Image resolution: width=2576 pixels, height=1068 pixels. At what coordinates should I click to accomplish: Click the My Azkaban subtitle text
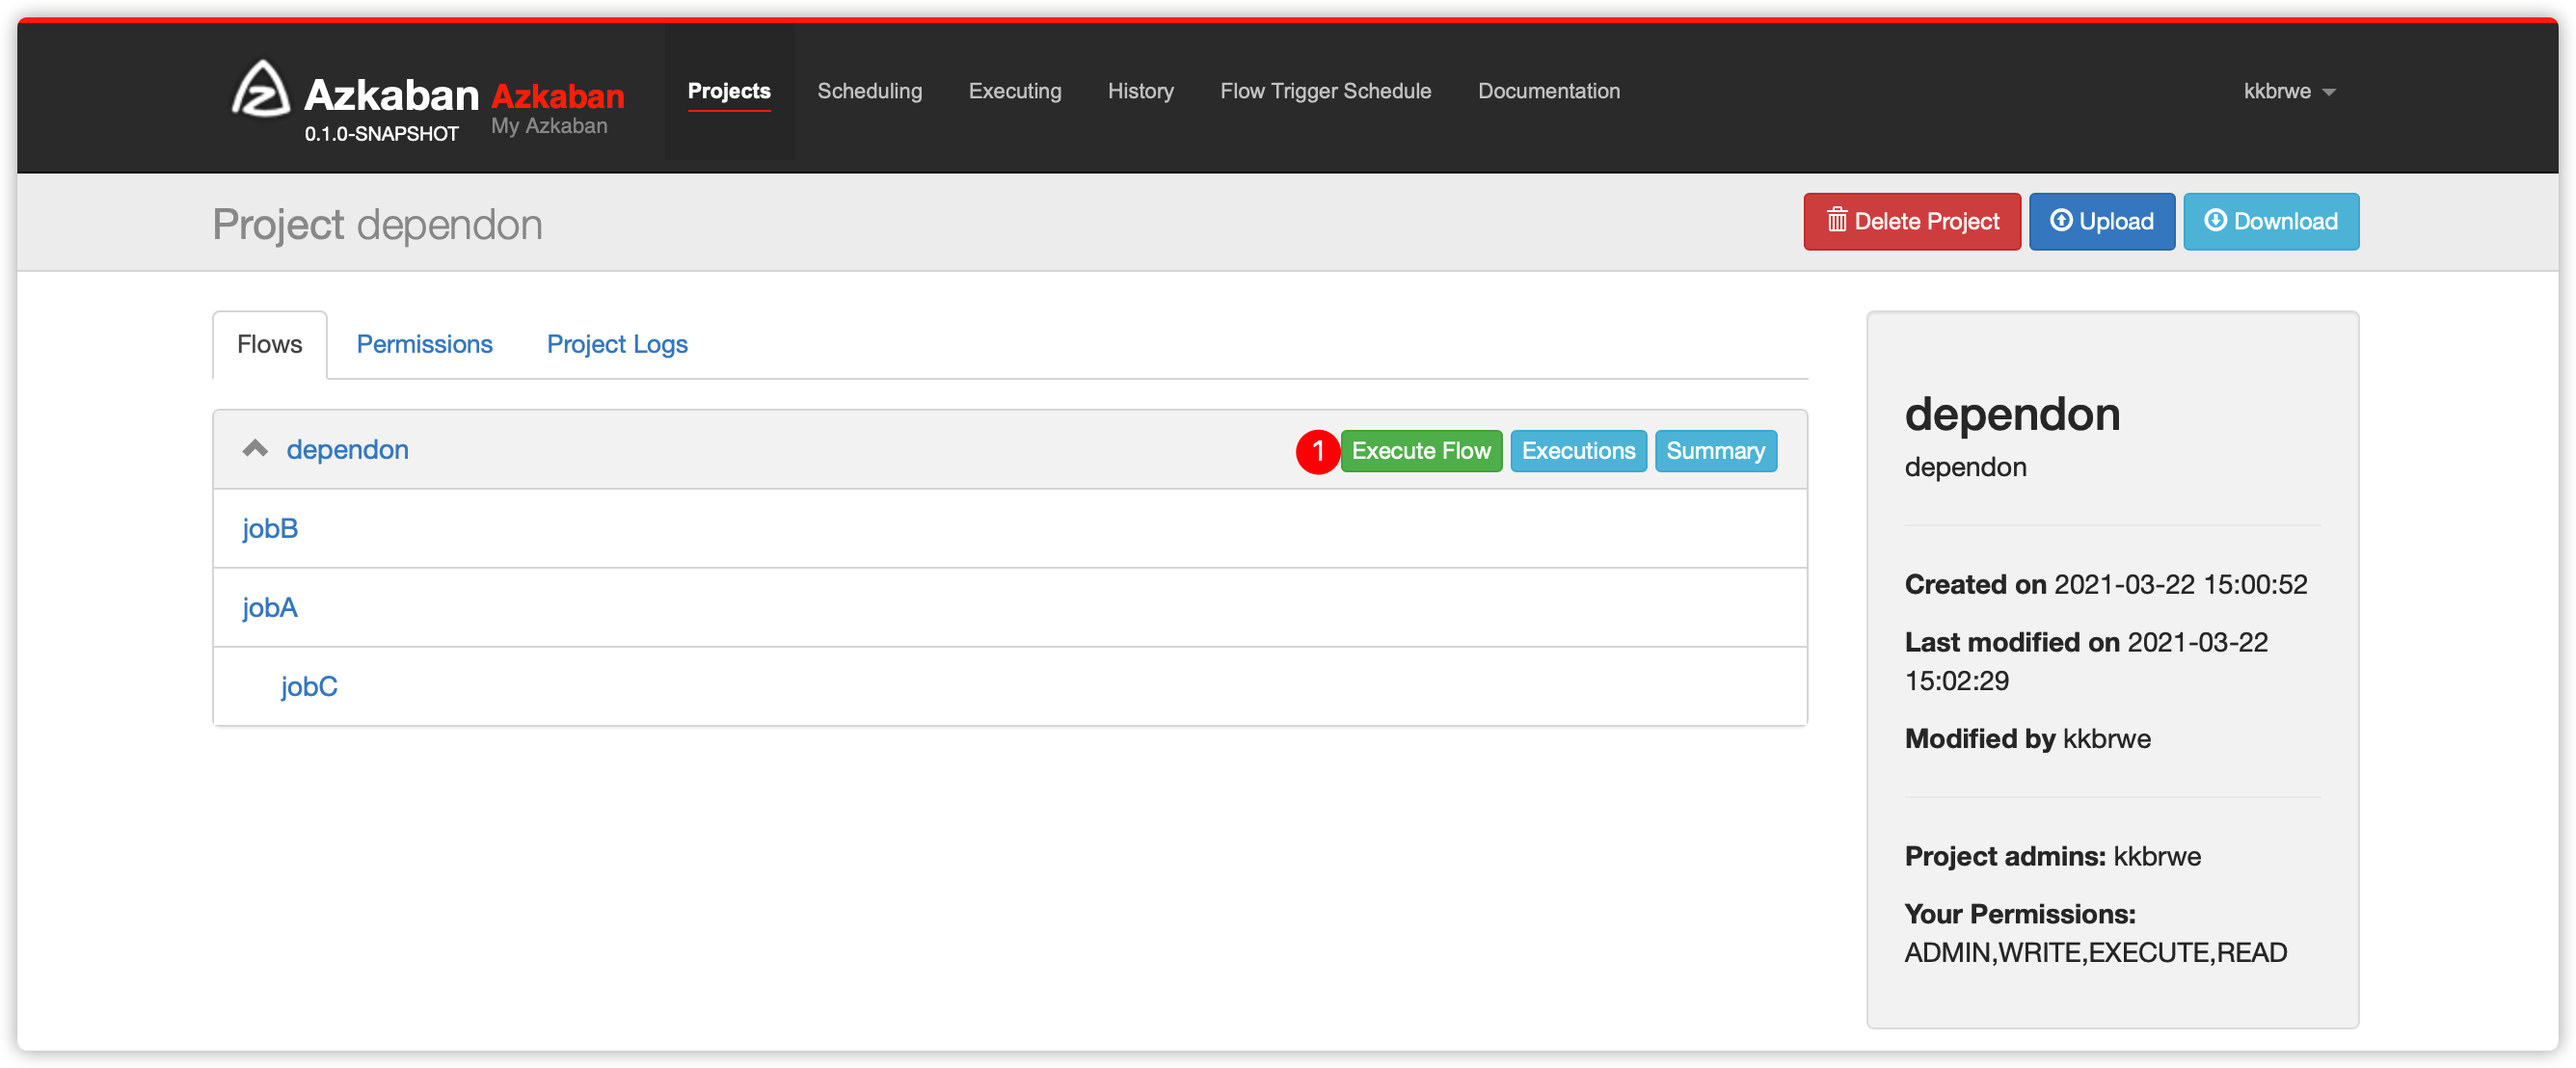pos(548,126)
